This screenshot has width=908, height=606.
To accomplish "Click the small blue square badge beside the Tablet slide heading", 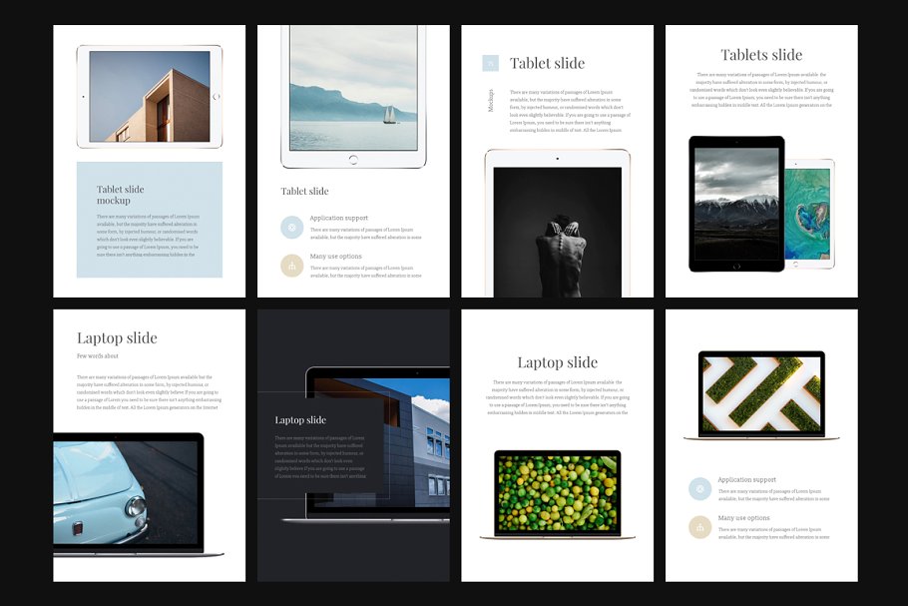I will (x=490, y=63).
